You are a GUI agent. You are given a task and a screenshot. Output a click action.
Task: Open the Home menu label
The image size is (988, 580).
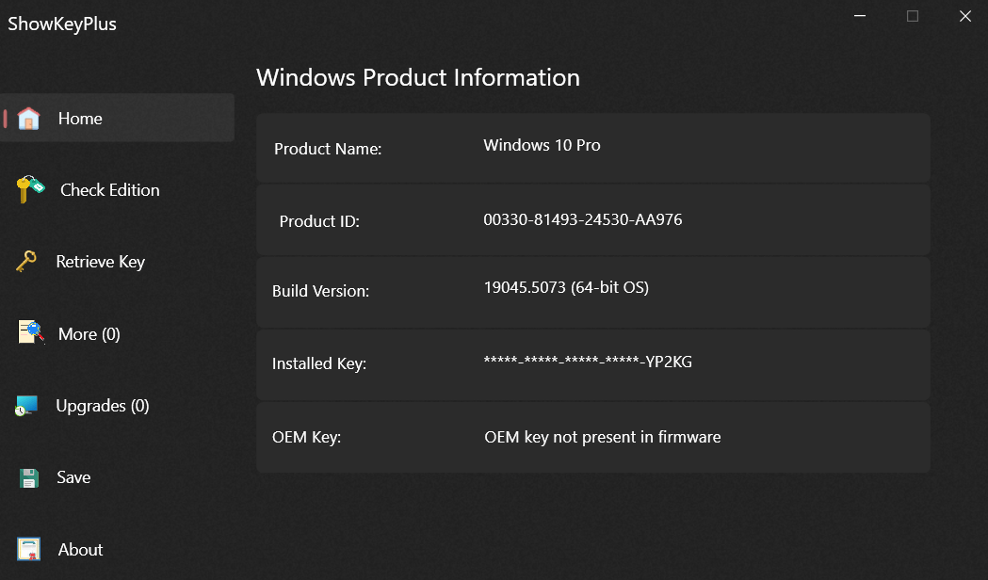click(80, 119)
